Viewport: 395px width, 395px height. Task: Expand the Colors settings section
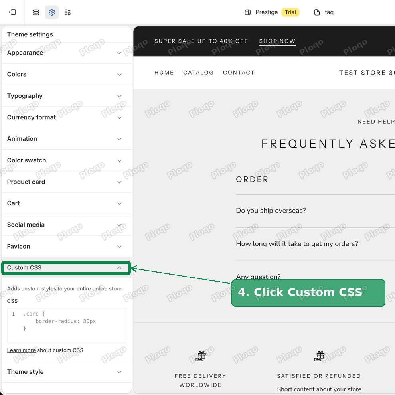(67, 74)
